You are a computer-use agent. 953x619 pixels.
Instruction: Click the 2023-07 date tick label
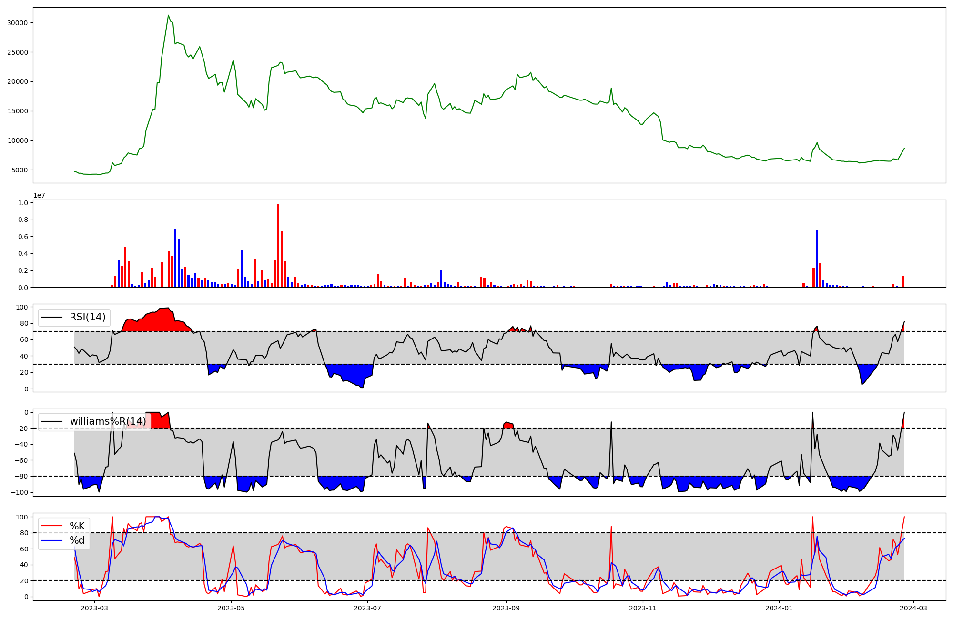(368, 608)
